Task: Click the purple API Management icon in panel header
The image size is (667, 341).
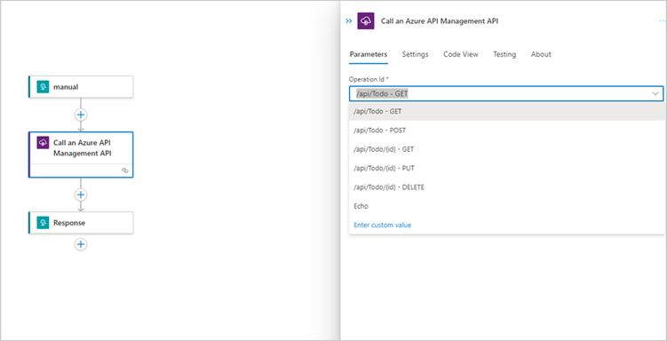Action: coord(366,20)
